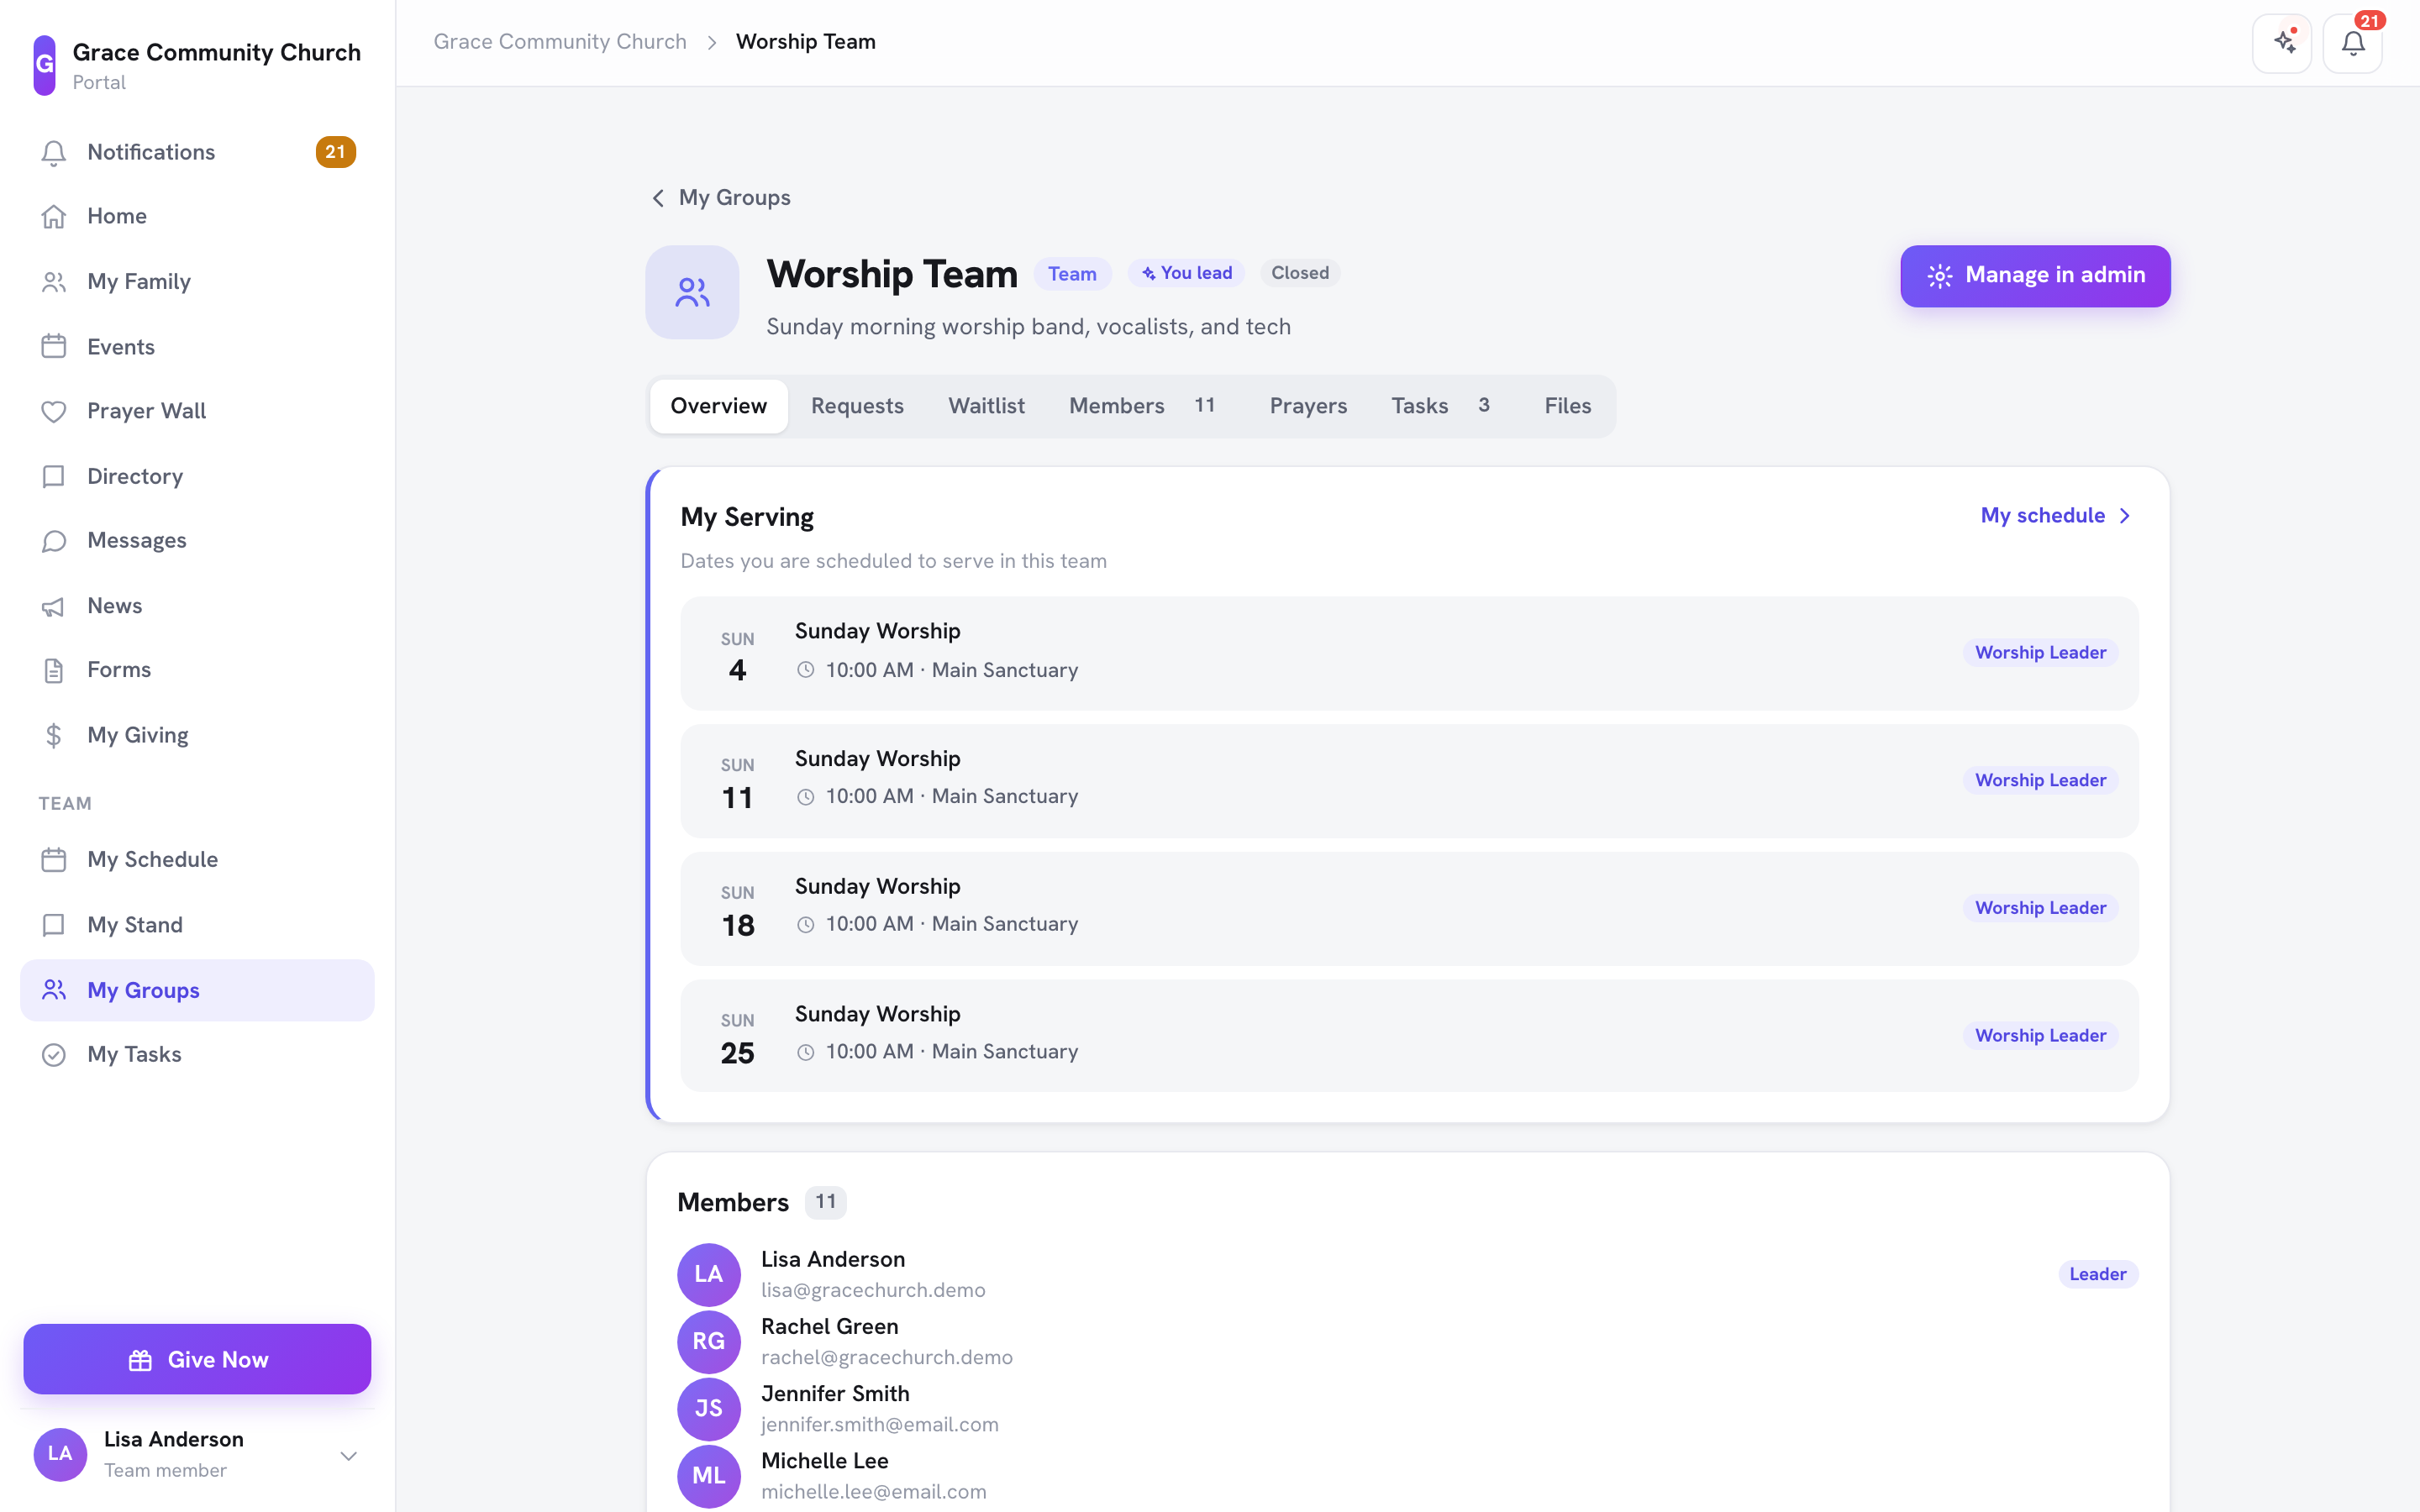Open My Giving page
The width and height of the screenshot is (2420, 1512).
197,735
